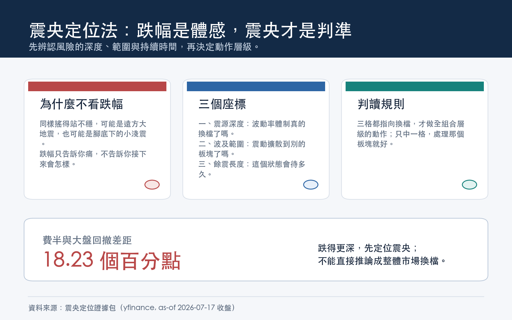Click the source footnote 資料來源：震央定位證據包
Viewport: 512px width, 320px height.
pos(132,308)
